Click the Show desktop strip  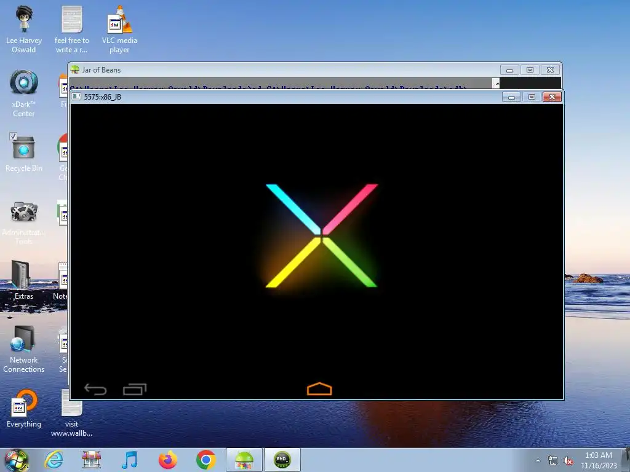626,460
